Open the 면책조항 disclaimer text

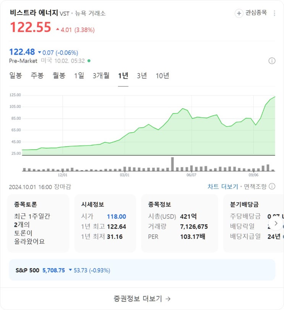[255, 187]
